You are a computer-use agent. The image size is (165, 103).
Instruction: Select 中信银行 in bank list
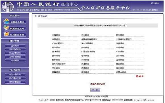[56, 35]
